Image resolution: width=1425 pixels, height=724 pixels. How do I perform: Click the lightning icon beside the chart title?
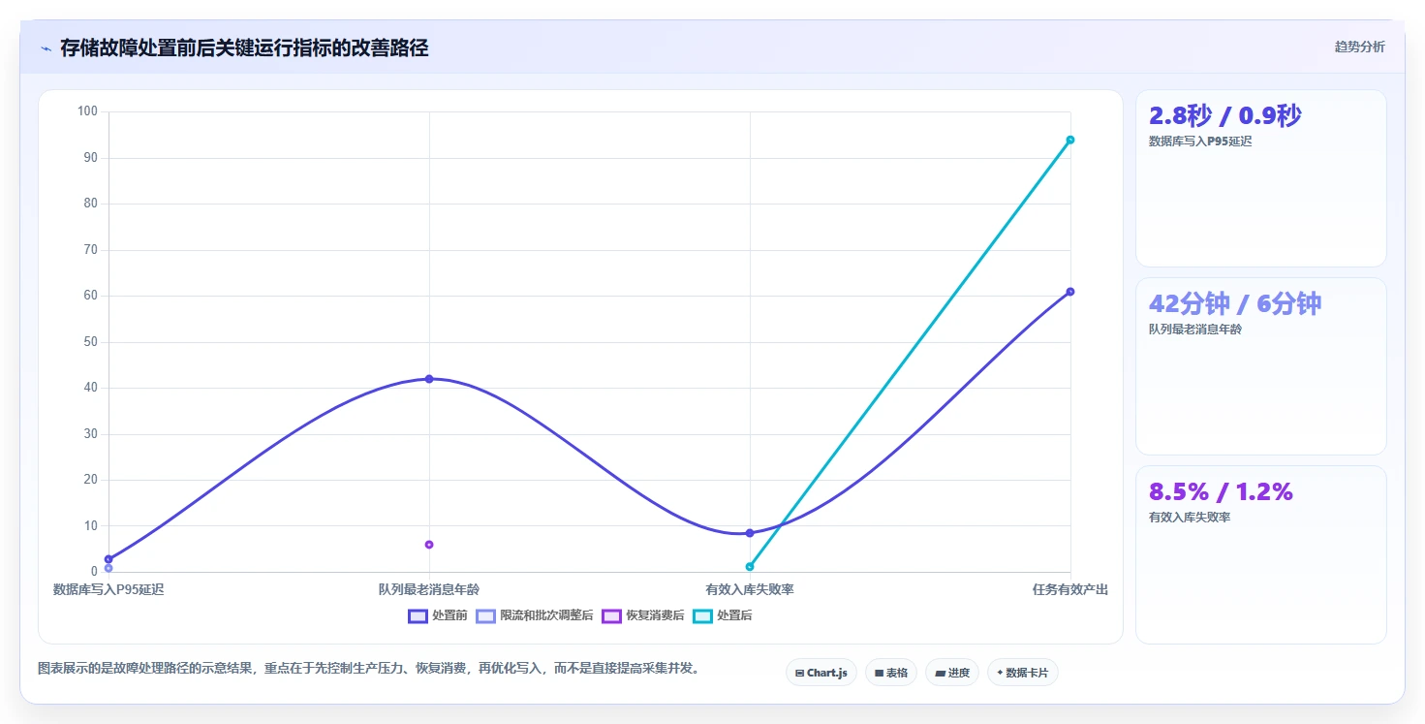point(46,48)
